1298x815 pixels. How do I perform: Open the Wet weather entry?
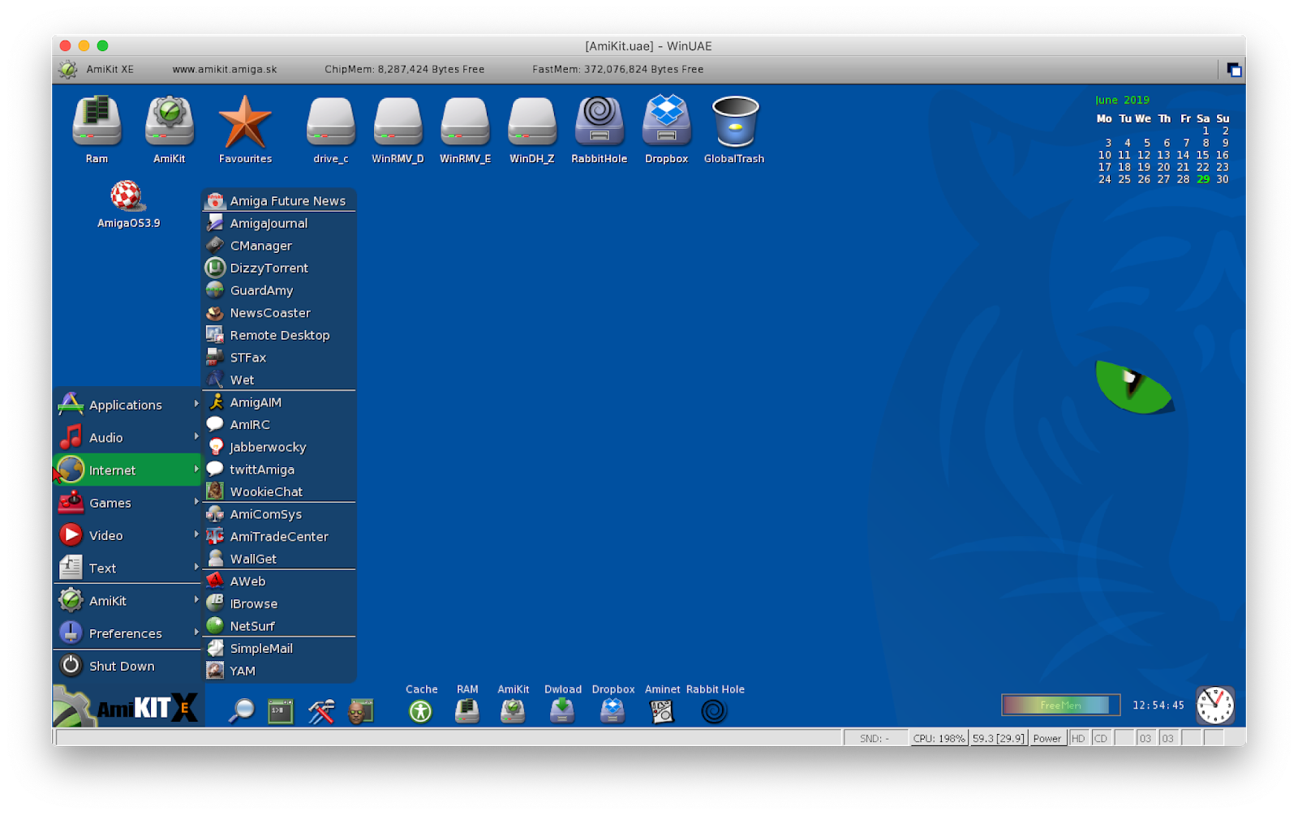pyautogui.click(x=279, y=380)
